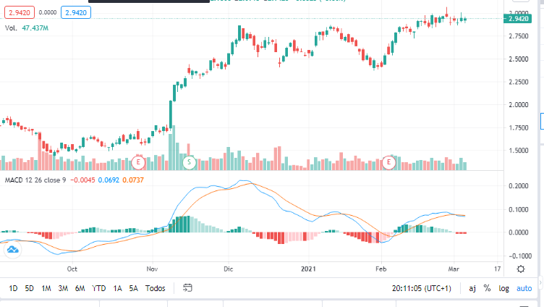Select the 1D time range
The image size is (544, 307).
tap(13, 288)
